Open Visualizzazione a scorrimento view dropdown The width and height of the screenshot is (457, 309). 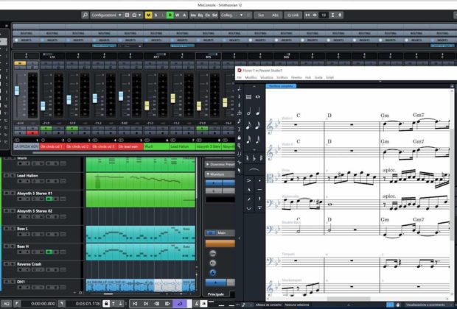point(428,305)
